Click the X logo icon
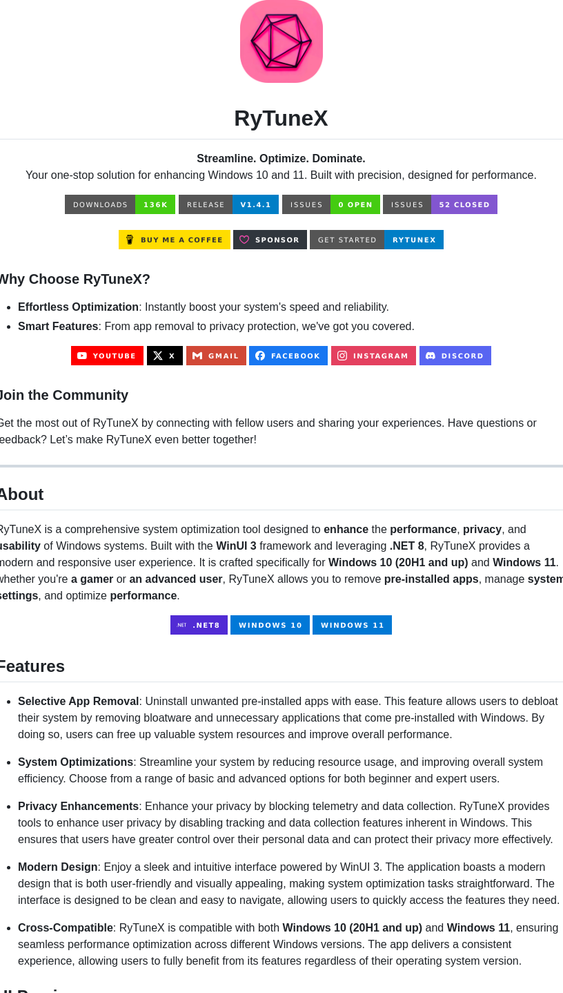This screenshot has width=563, height=993. tap(158, 356)
